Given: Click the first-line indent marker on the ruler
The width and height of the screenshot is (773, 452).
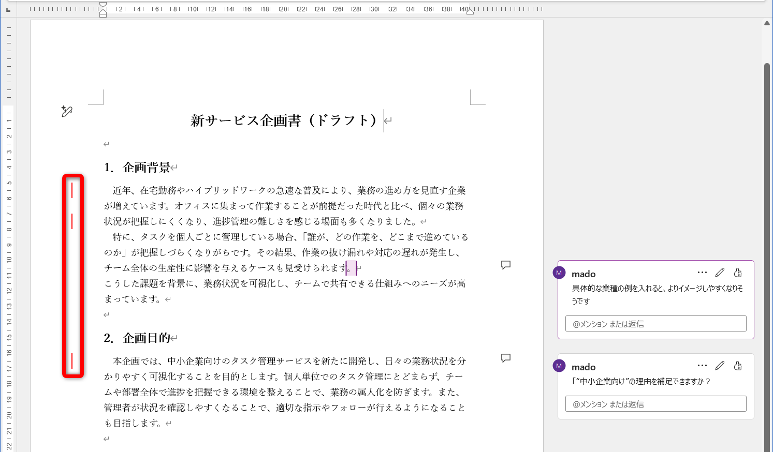Looking at the screenshot, I should pyautogui.click(x=103, y=4).
